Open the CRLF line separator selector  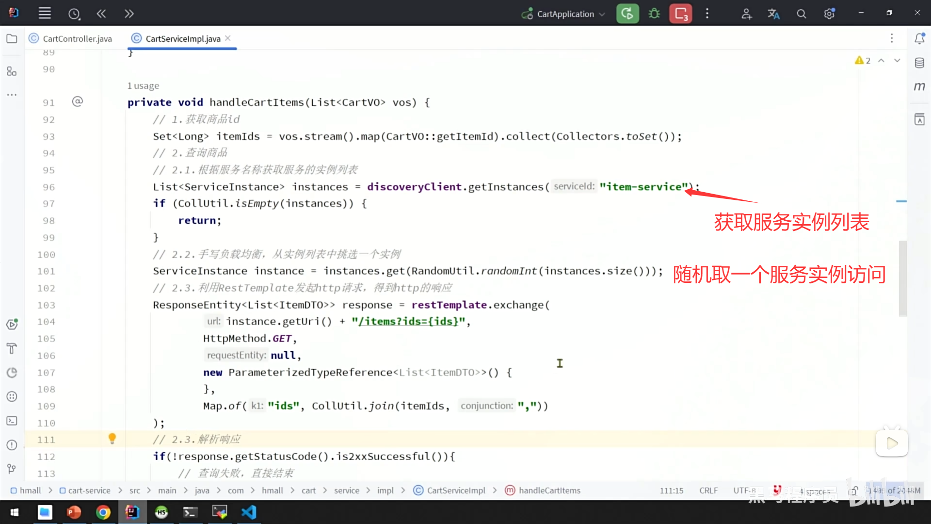click(x=708, y=491)
